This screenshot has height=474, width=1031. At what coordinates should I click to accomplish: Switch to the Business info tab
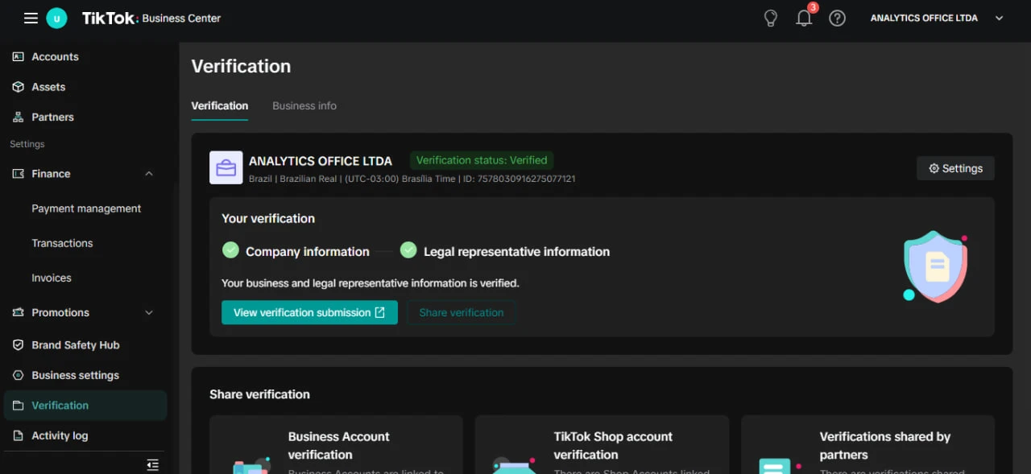click(304, 105)
